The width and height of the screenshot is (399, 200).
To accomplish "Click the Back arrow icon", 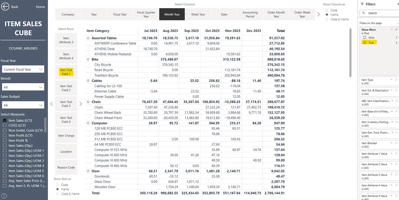I will coord(5,6).
